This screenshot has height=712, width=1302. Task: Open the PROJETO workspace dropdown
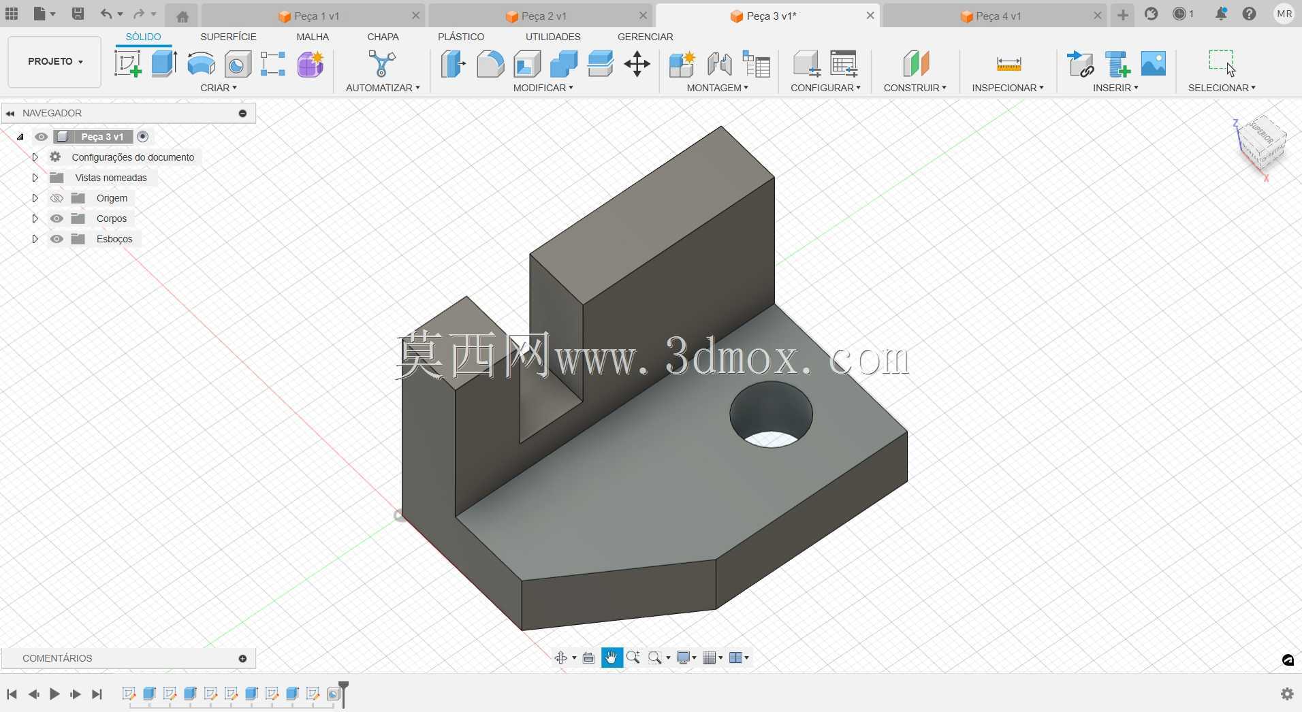[x=54, y=62]
